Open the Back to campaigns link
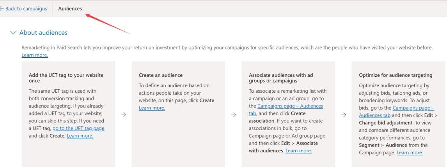The image size is (447, 168). pyautogui.click(x=26, y=9)
